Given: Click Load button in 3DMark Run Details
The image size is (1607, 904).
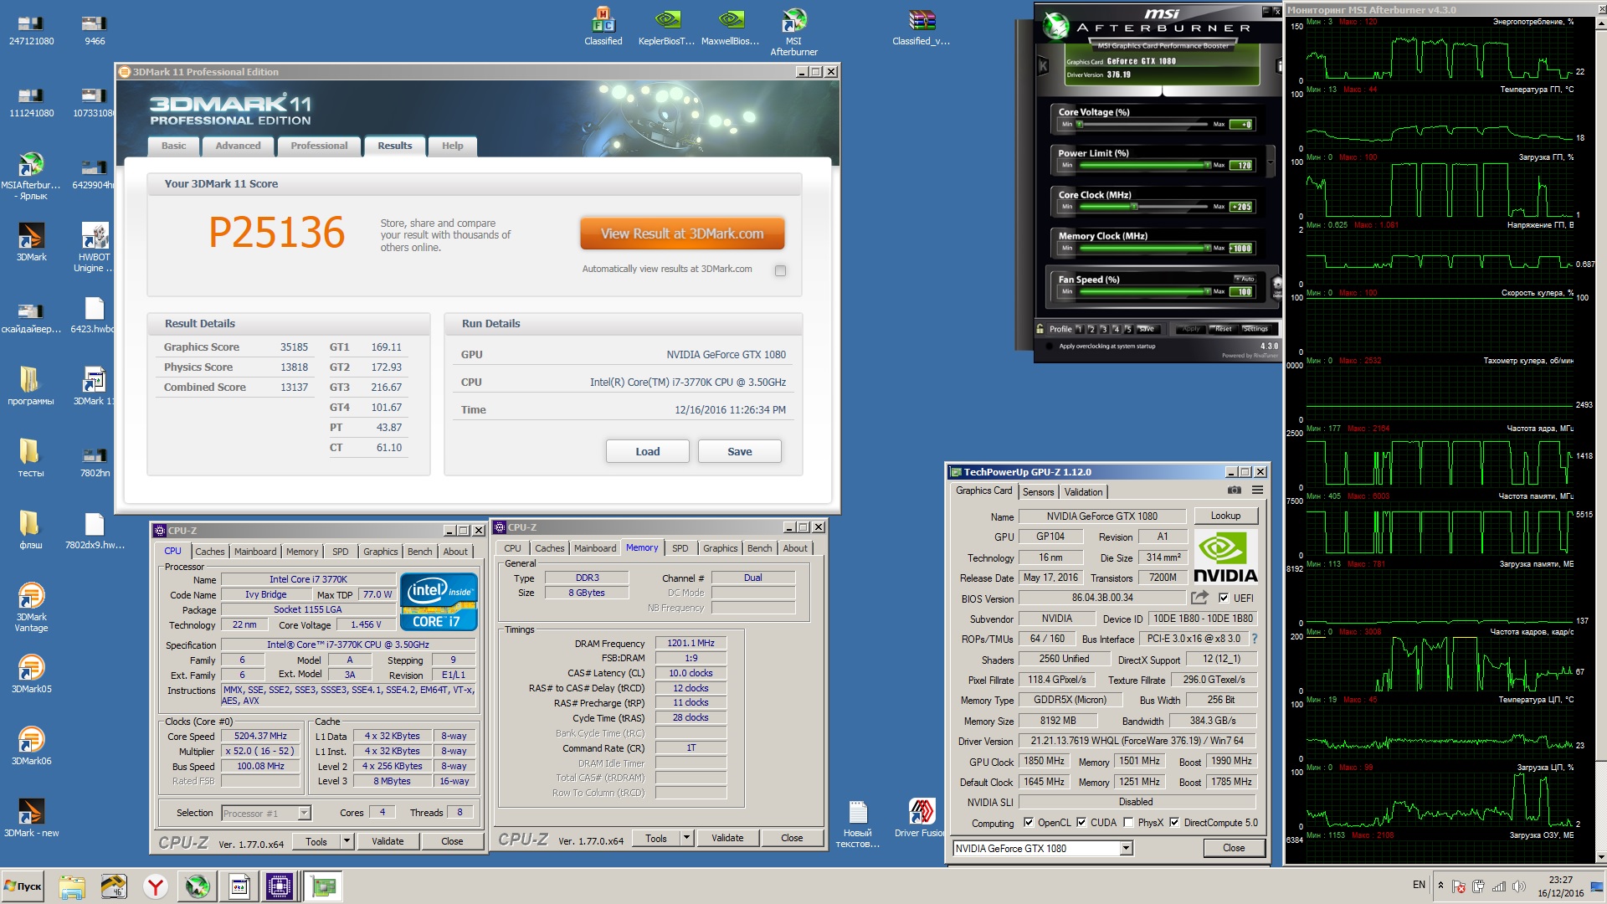Looking at the screenshot, I should pos(648,451).
